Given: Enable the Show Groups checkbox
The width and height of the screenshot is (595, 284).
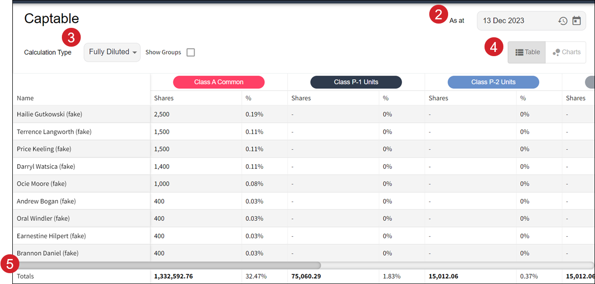Looking at the screenshot, I should [x=190, y=52].
